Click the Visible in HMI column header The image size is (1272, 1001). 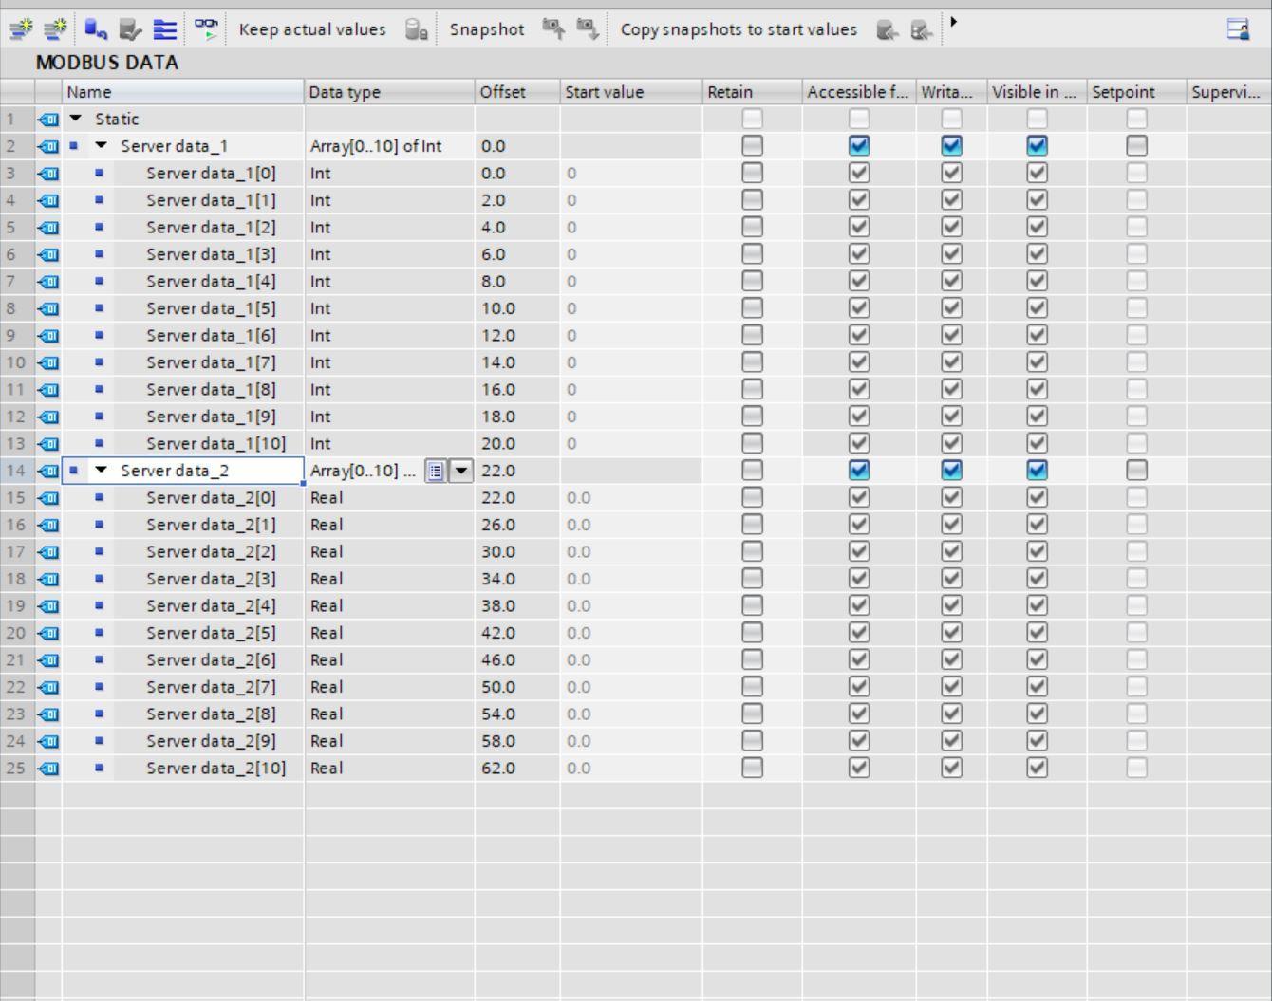click(1037, 92)
